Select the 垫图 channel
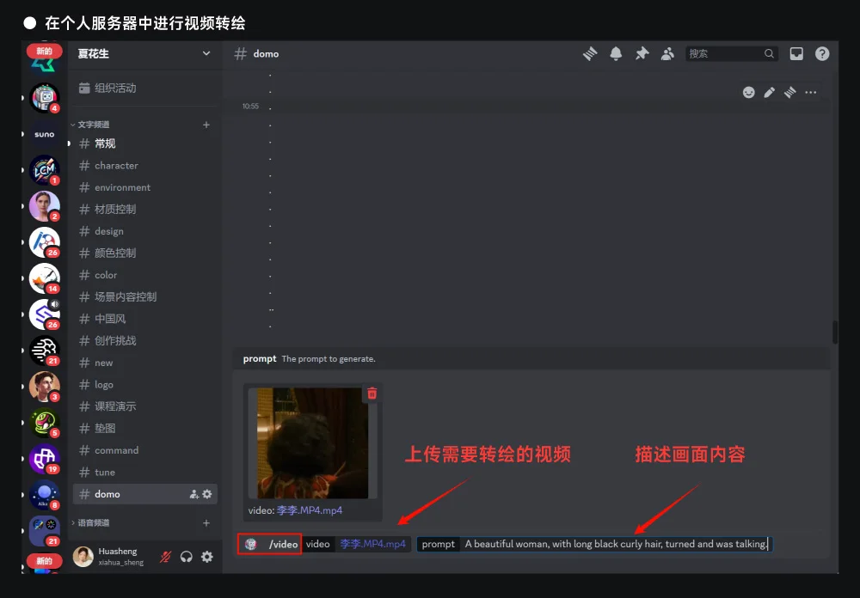Image resolution: width=860 pixels, height=598 pixels. [144, 428]
